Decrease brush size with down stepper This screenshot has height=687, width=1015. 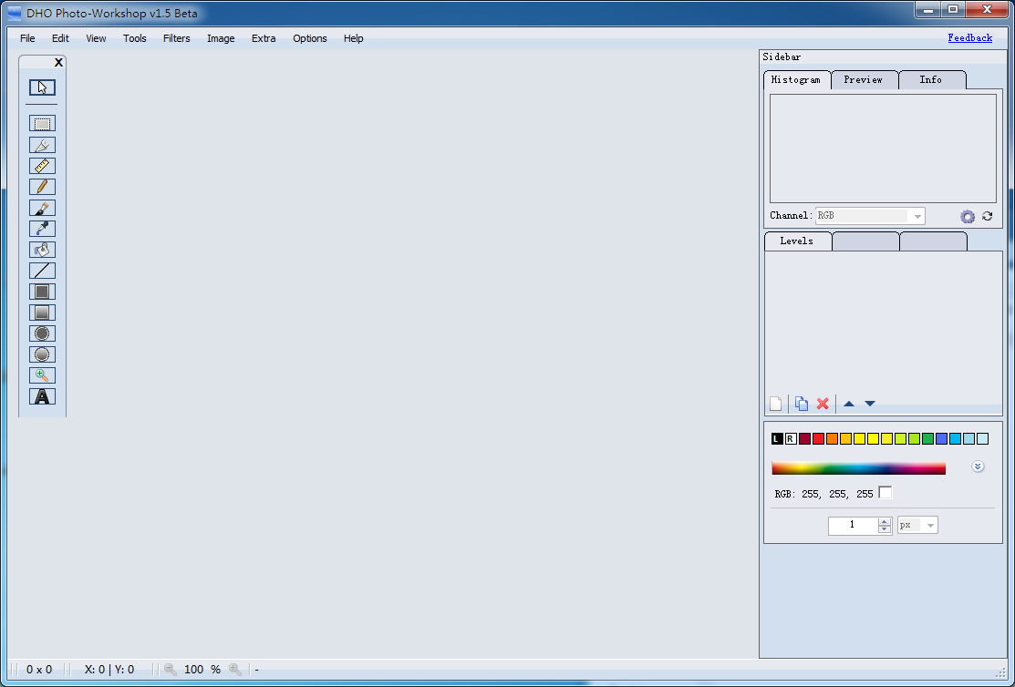(x=885, y=529)
